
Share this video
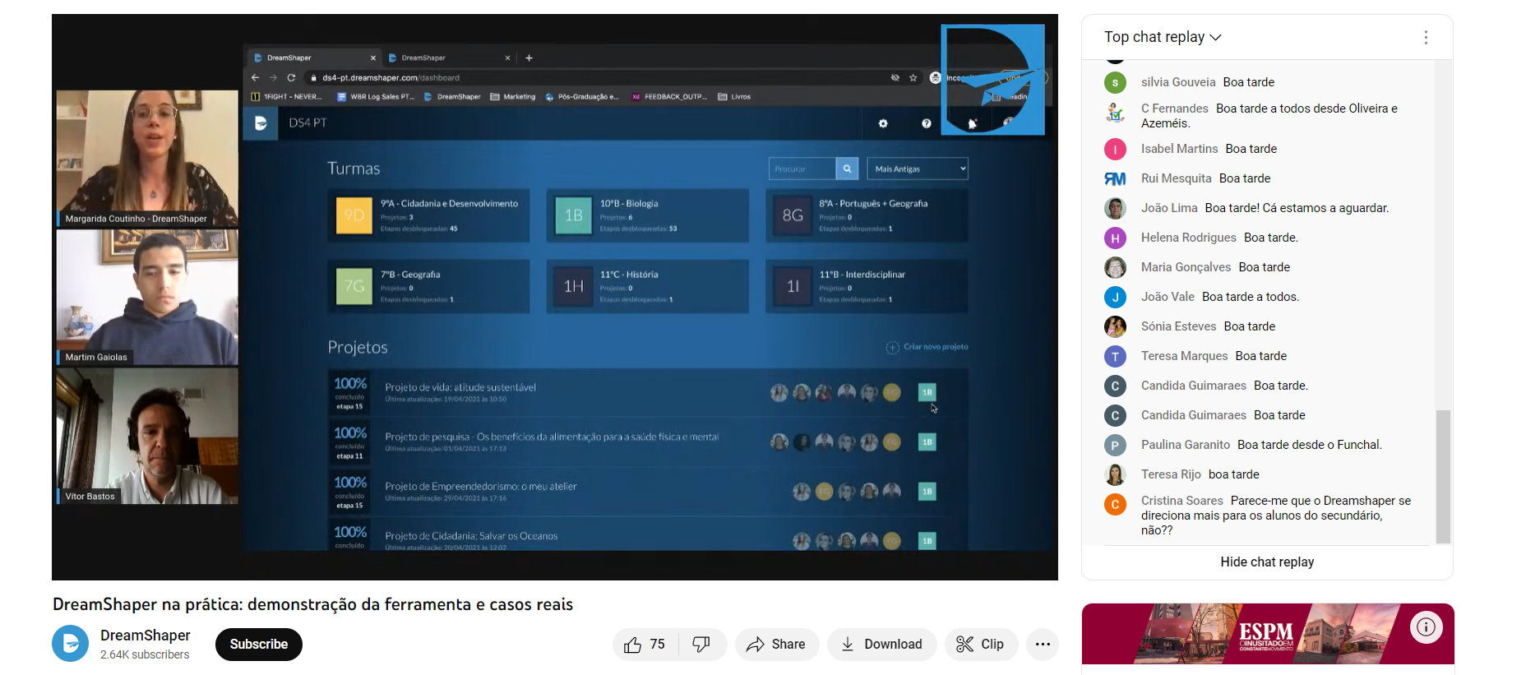[x=777, y=645]
